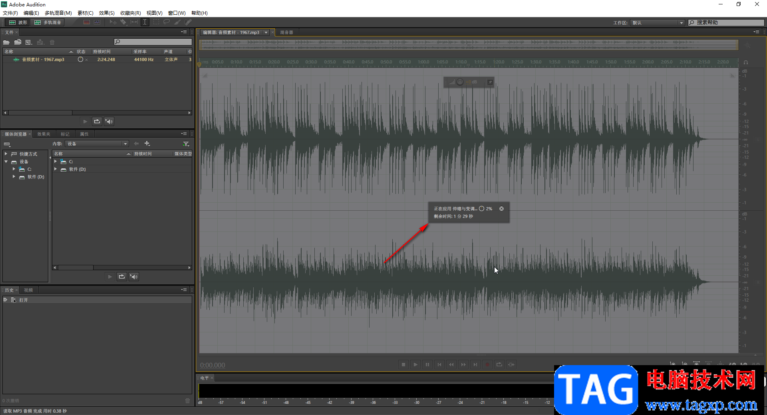Click Fast Forward transport button
The width and height of the screenshot is (767, 415).
point(463,364)
